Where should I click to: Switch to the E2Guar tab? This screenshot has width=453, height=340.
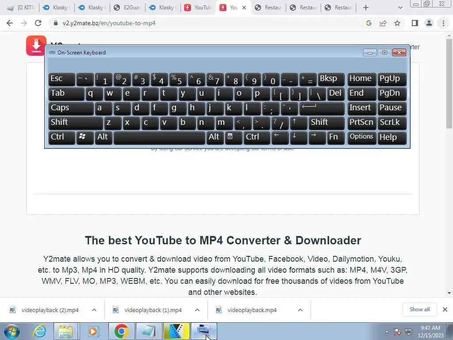(127, 8)
